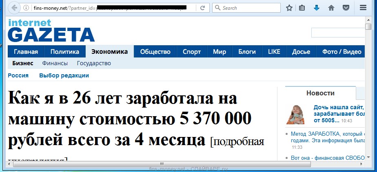Open site information icon in address bar

coord(26,8)
